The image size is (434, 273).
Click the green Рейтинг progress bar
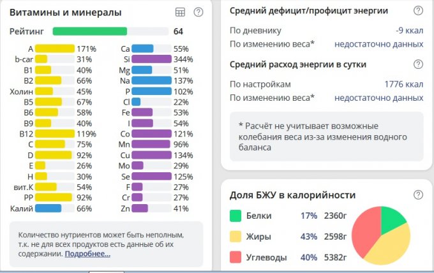pos(89,31)
